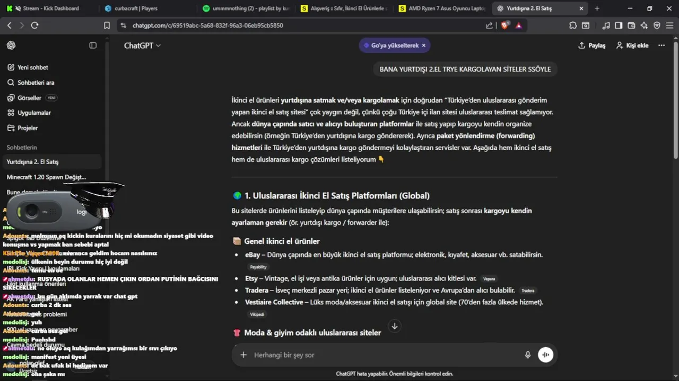Open the Tradera source link chip
The image size is (679, 381).
click(528, 291)
